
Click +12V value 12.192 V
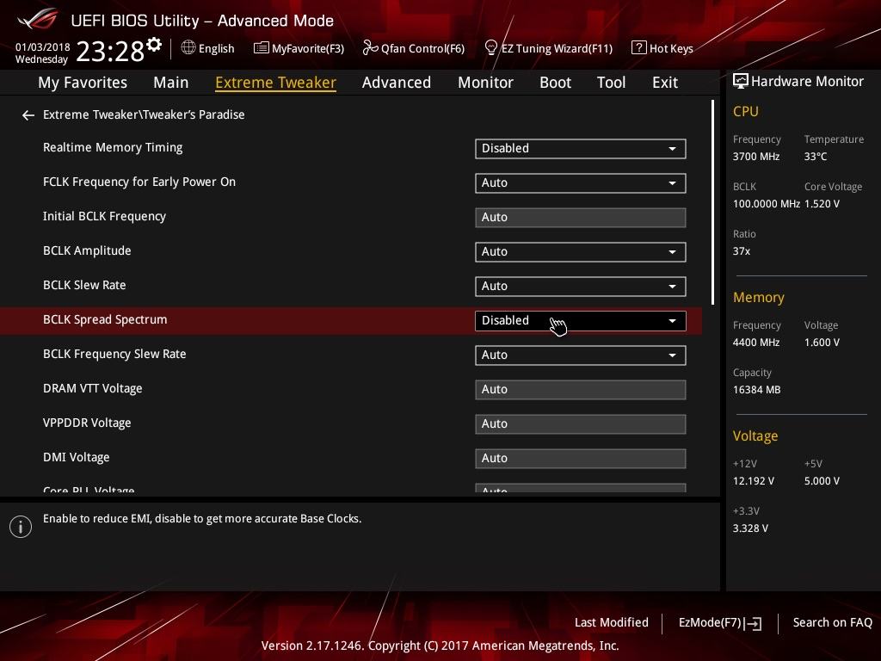coord(754,482)
